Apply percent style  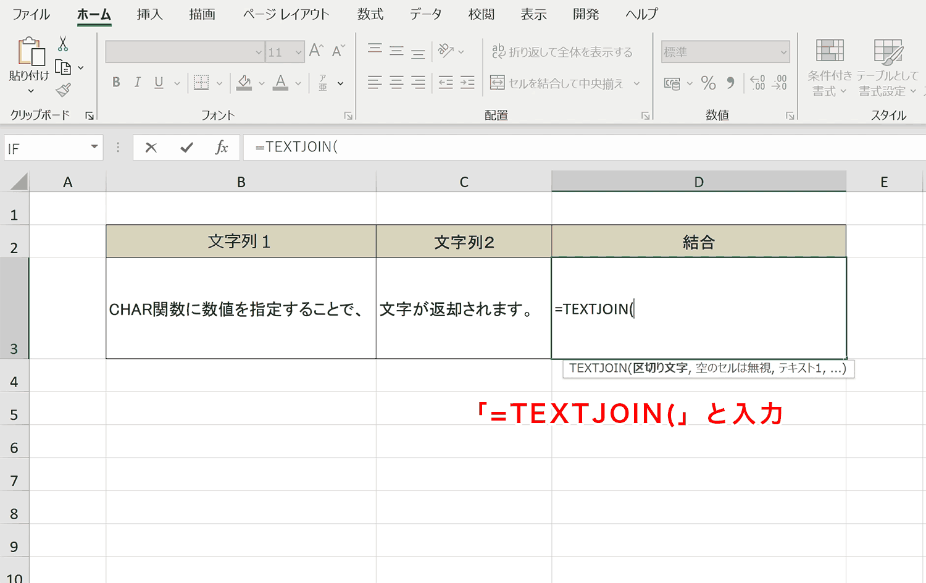coord(709,83)
